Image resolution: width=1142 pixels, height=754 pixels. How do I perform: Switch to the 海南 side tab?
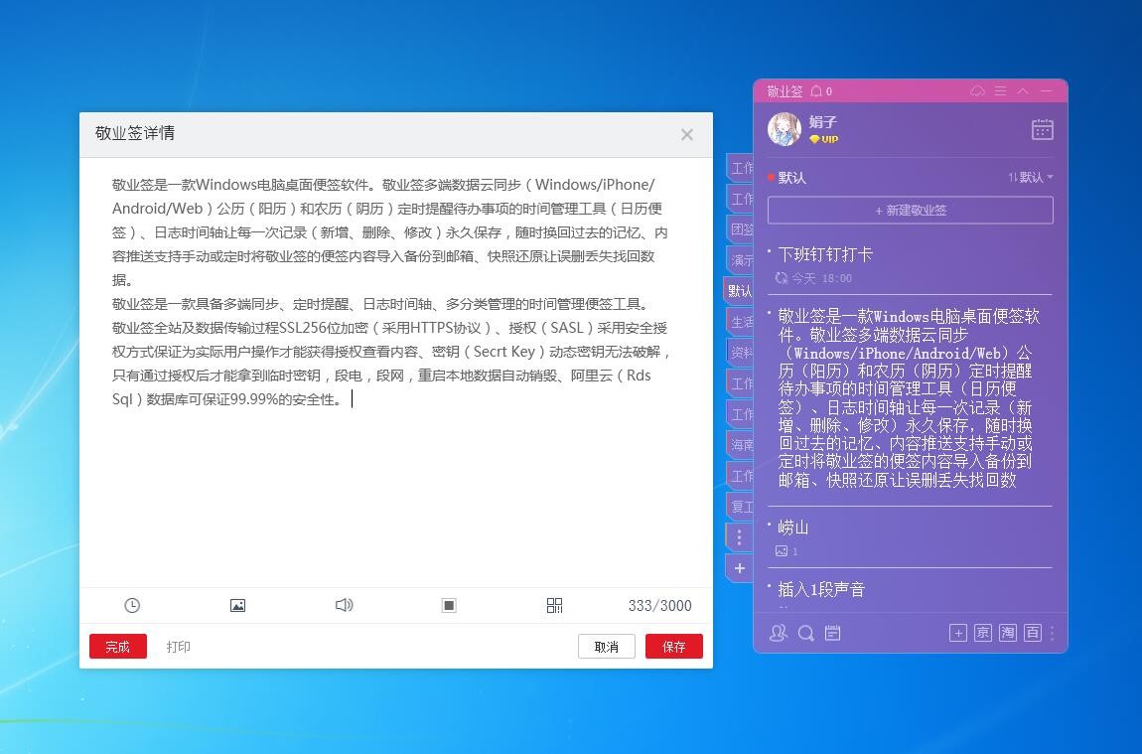(741, 444)
